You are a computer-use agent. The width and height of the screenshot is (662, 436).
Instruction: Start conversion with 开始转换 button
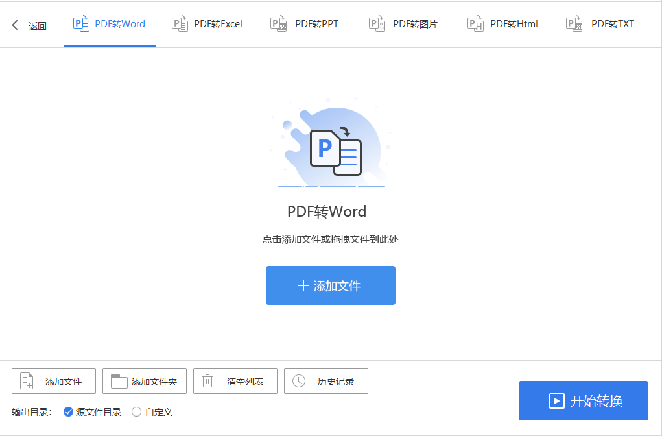[582, 401]
